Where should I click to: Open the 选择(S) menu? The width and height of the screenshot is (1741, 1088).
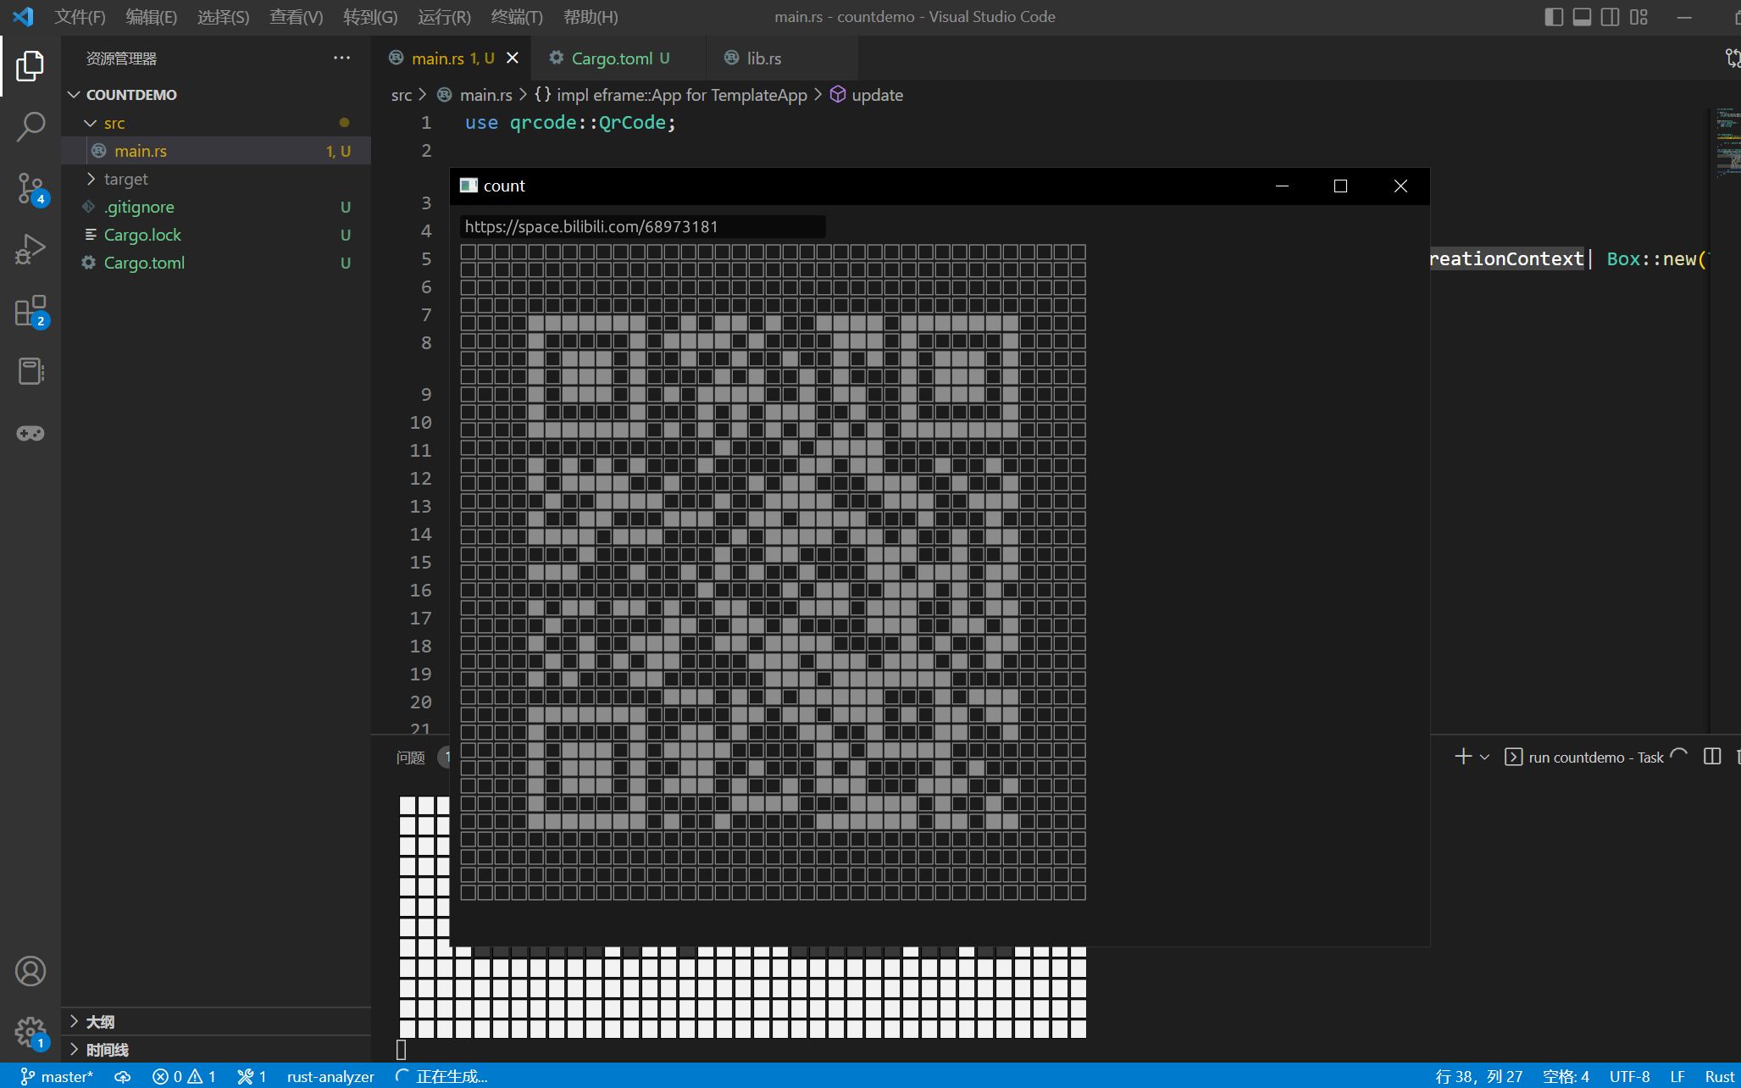pyautogui.click(x=223, y=17)
